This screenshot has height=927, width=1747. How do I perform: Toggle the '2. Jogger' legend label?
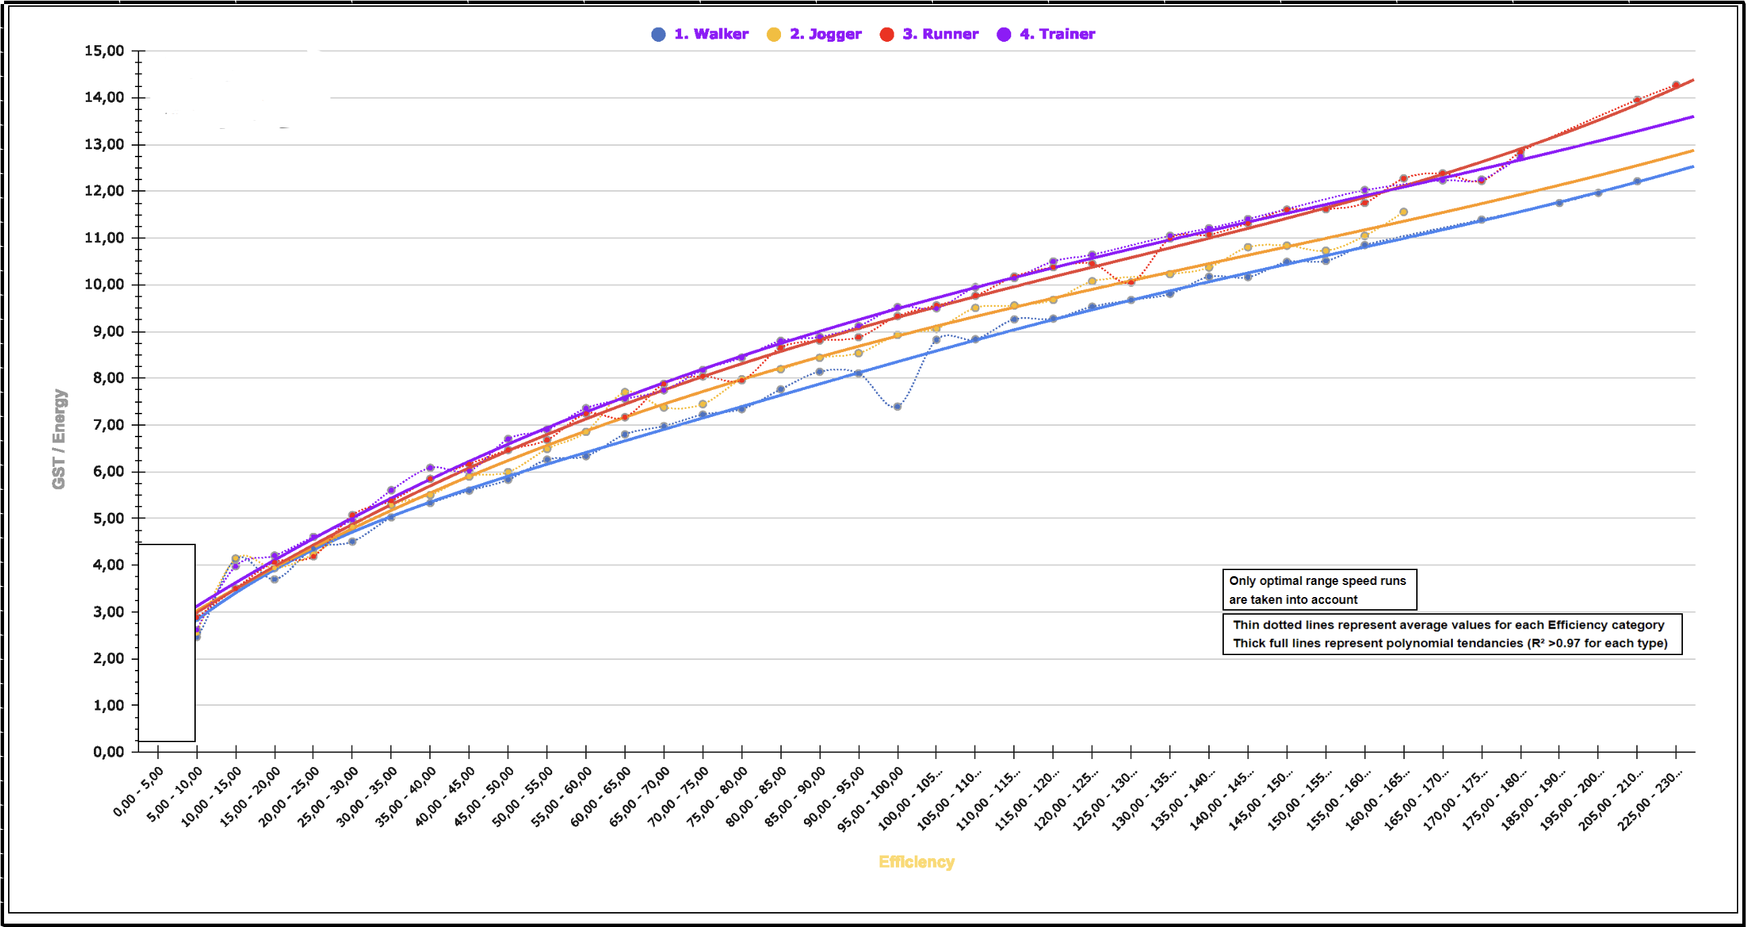pos(826,34)
